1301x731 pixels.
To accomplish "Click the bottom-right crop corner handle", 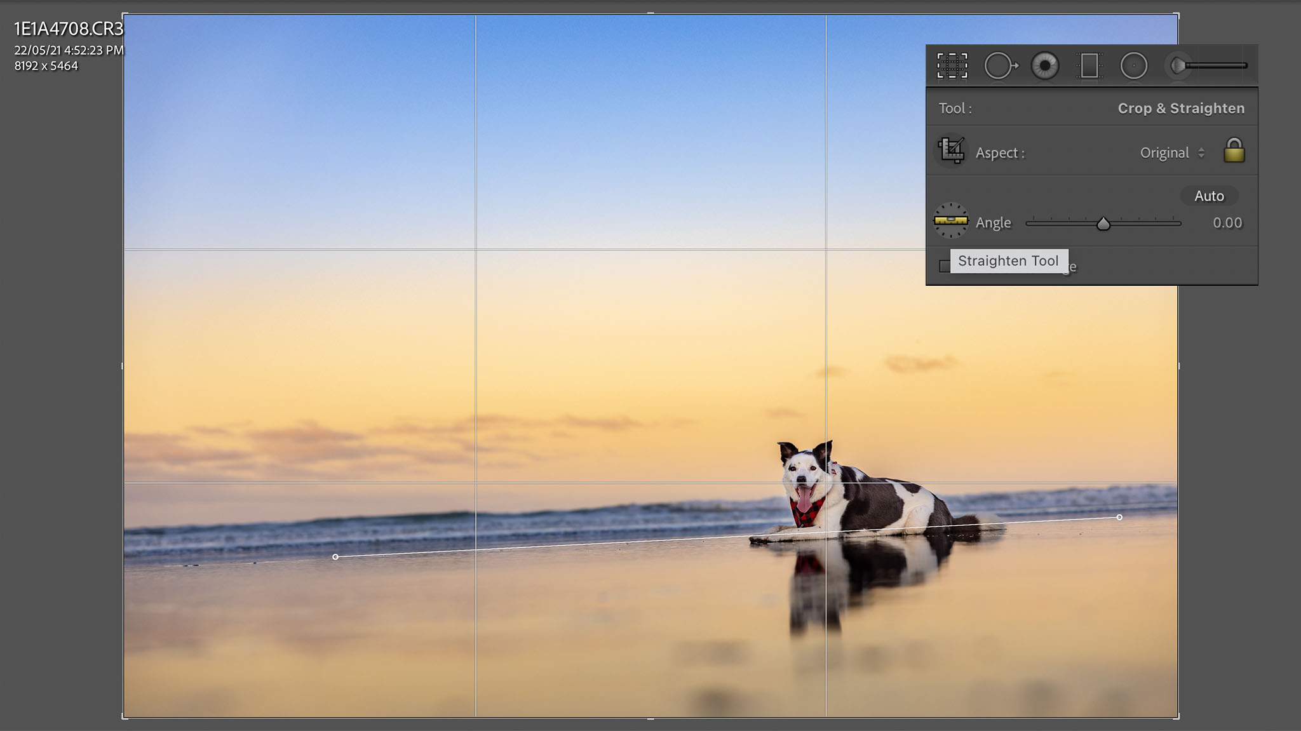I will [x=1177, y=717].
